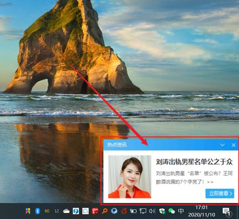Click the colorful flag tray icon
The width and height of the screenshot is (239, 219).
point(28,211)
